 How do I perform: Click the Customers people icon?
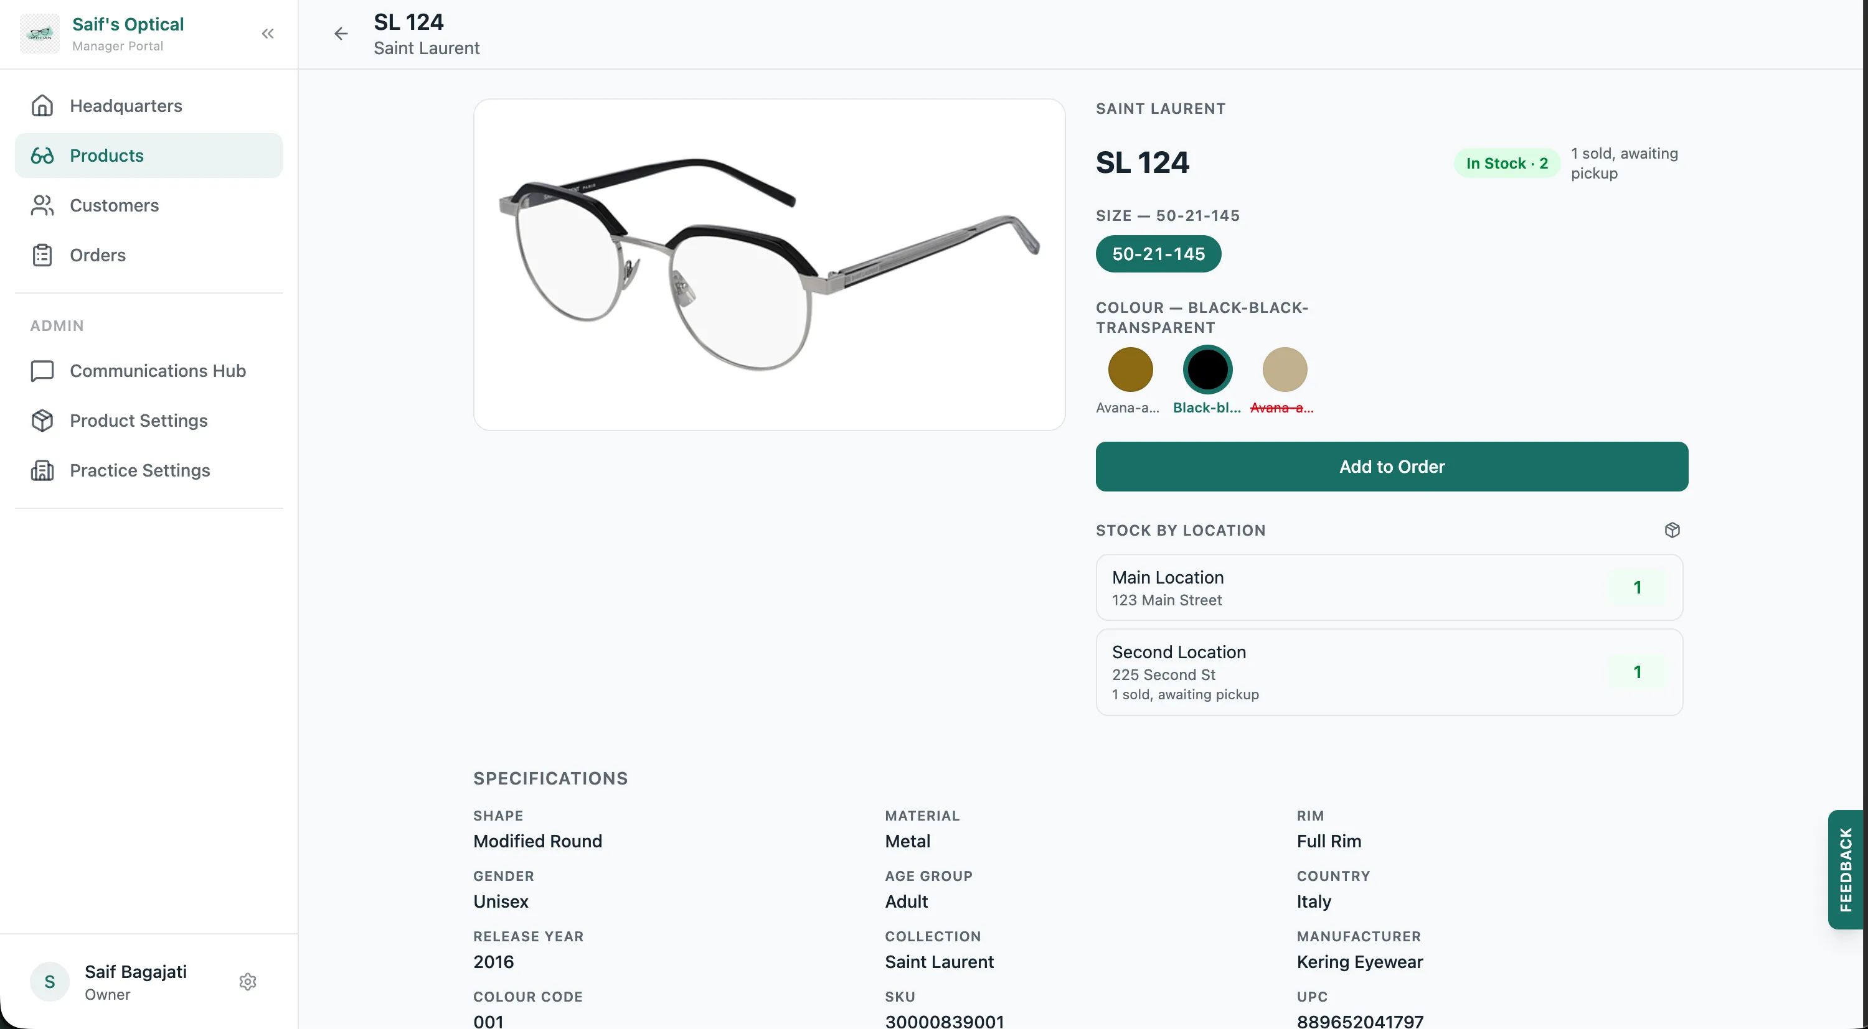point(42,205)
